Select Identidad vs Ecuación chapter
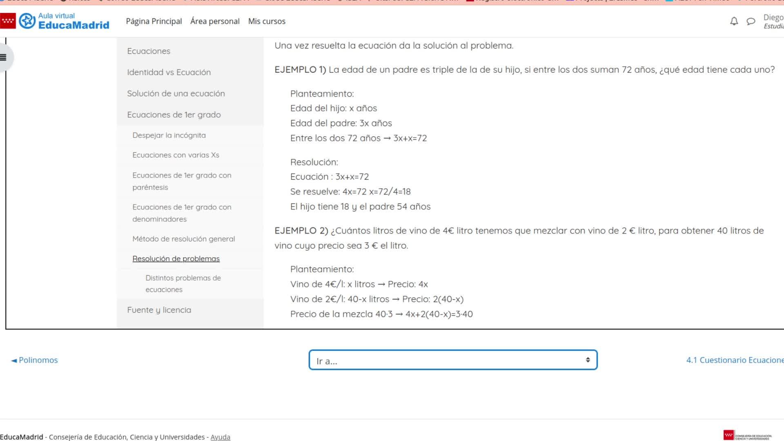The image size is (784, 441). [x=169, y=72]
